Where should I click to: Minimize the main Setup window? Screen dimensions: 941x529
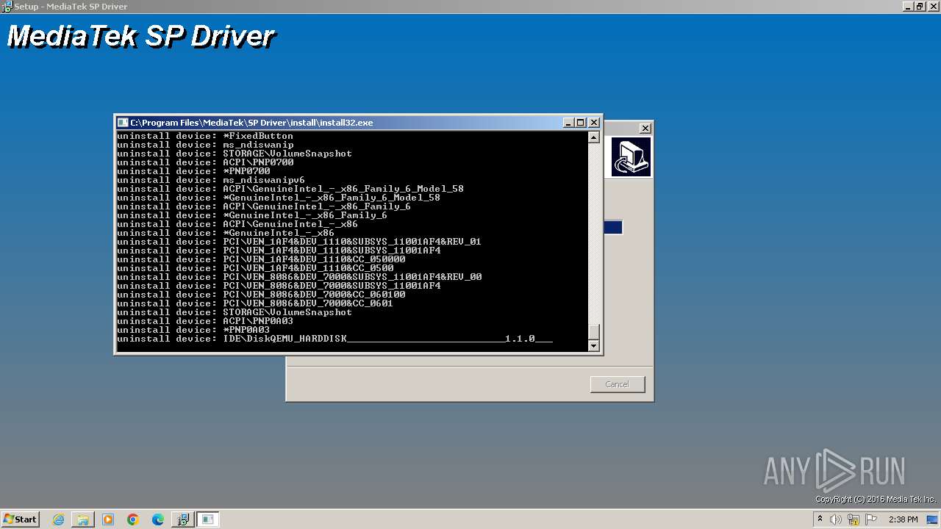(908, 6)
